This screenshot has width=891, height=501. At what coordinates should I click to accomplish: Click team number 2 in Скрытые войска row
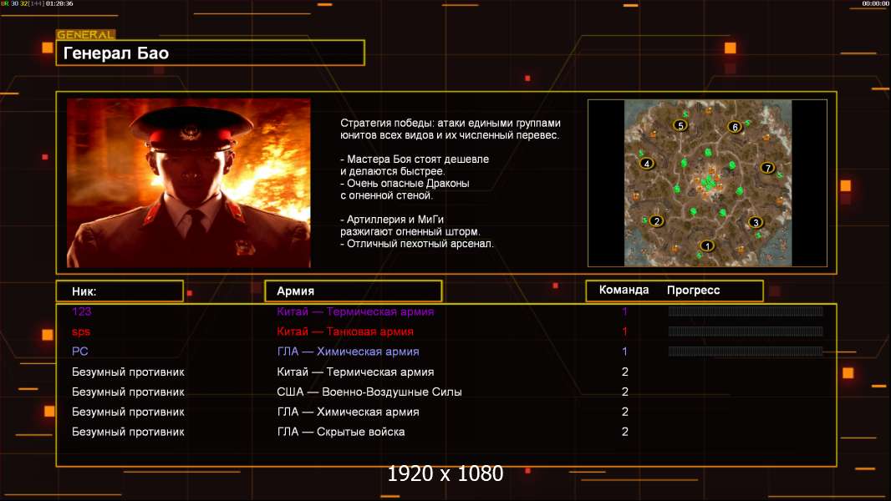[x=624, y=432]
